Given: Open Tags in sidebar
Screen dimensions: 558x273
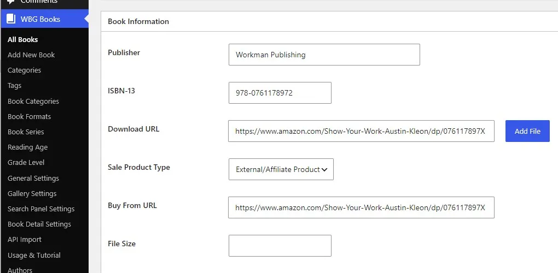Looking at the screenshot, I should pyautogui.click(x=15, y=85).
